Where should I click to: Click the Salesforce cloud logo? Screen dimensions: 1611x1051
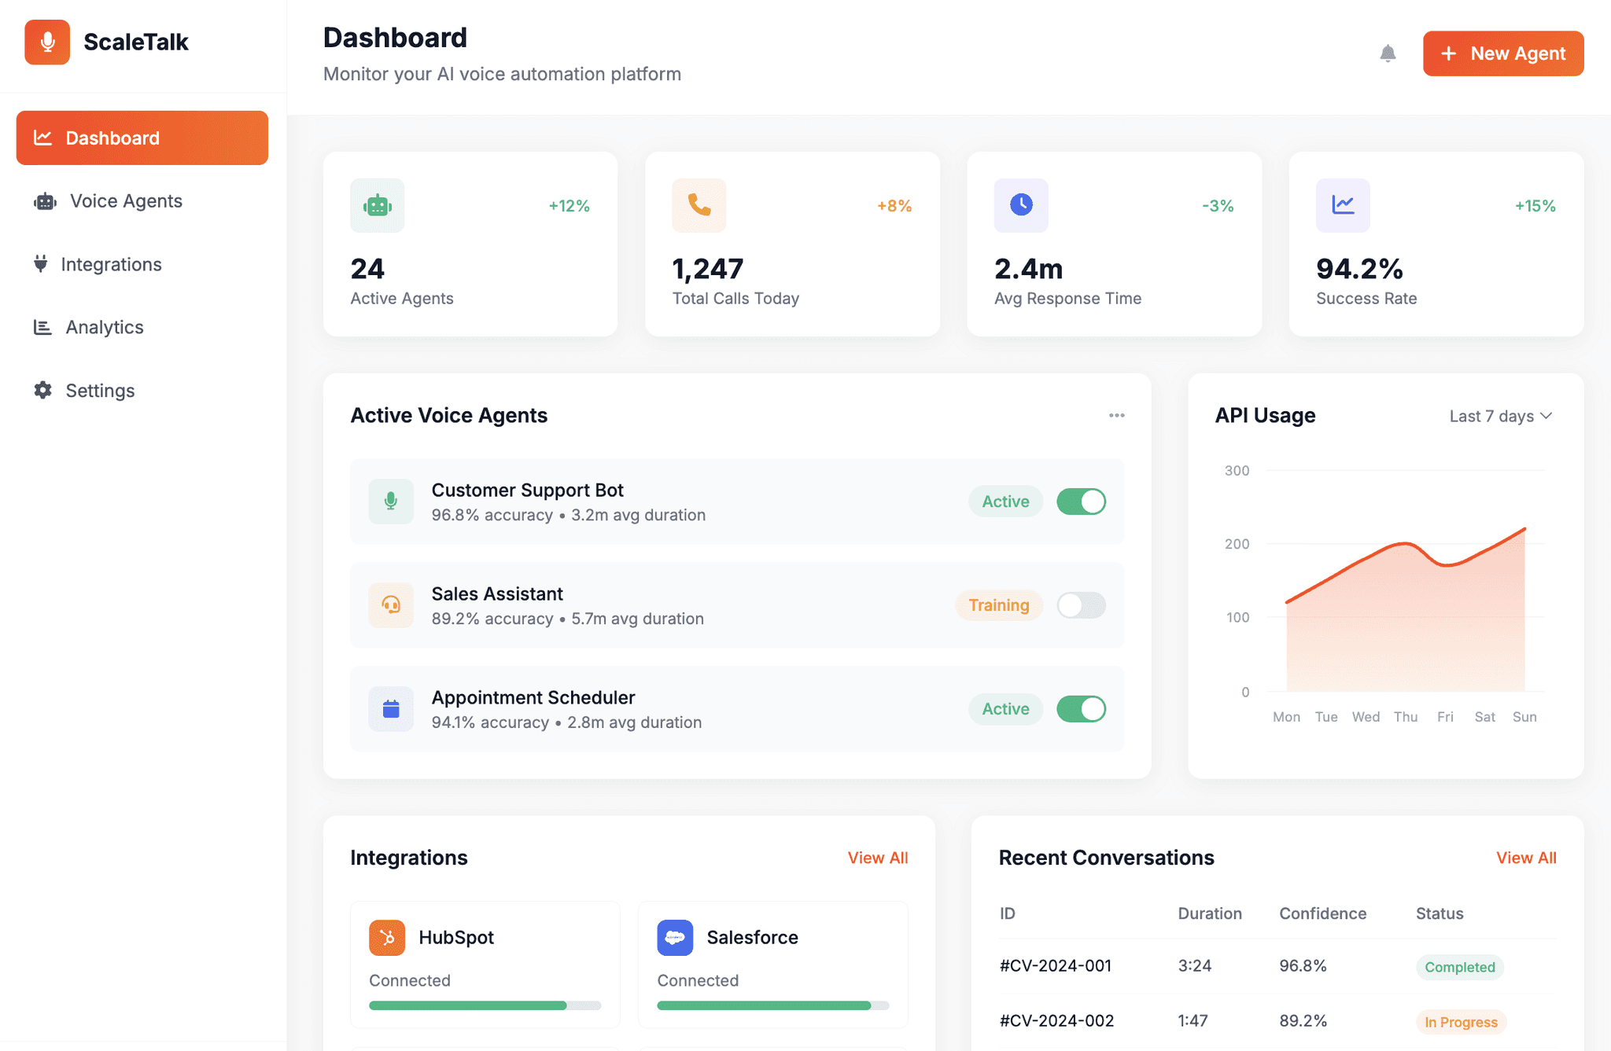click(675, 937)
